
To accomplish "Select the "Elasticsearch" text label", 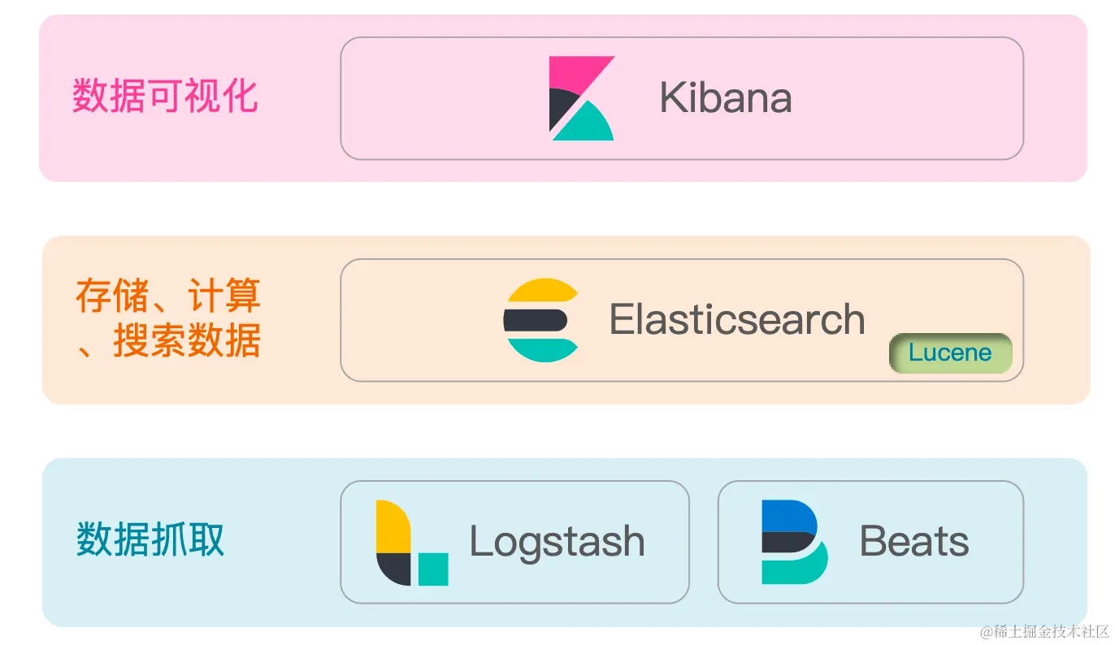I will coord(737,319).
